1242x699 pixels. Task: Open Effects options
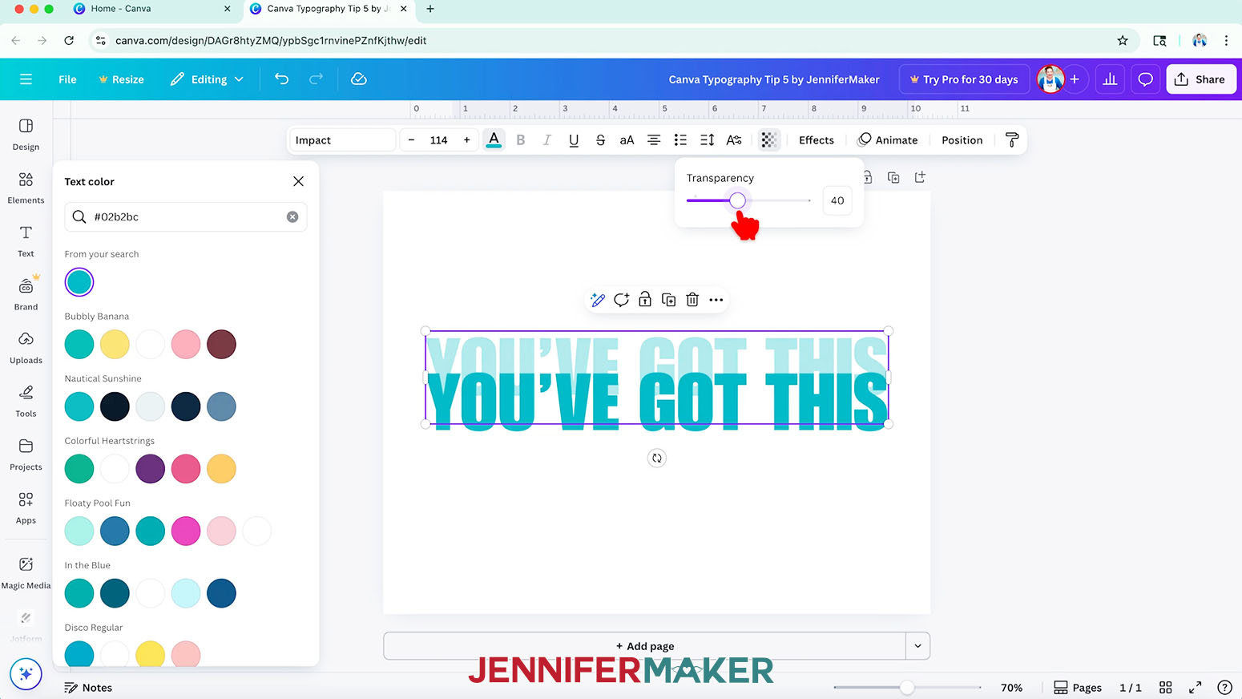click(816, 139)
